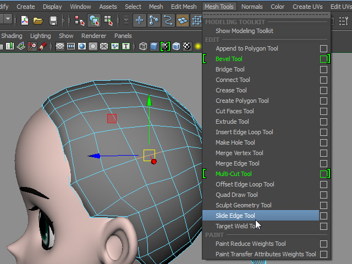Click the green Y-axis move arrow
352x264 pixels.
149,101
